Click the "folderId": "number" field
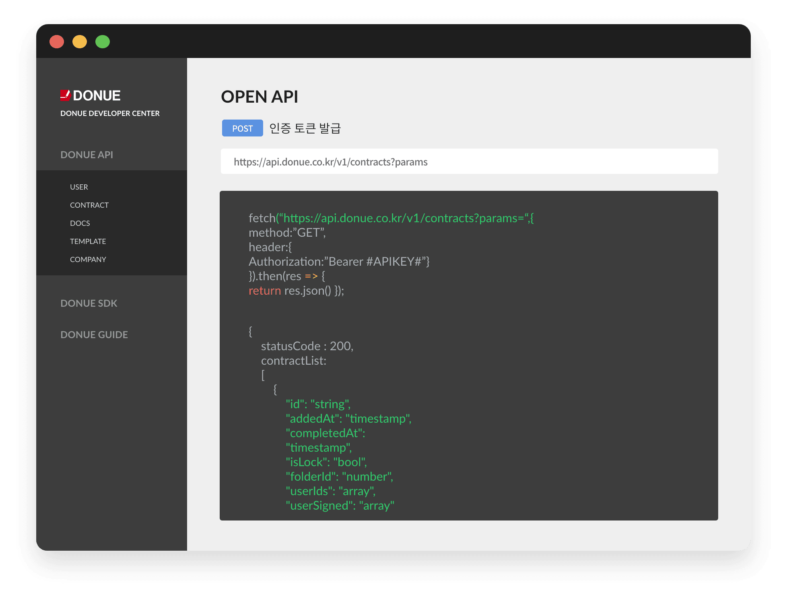 pos(340,477)
